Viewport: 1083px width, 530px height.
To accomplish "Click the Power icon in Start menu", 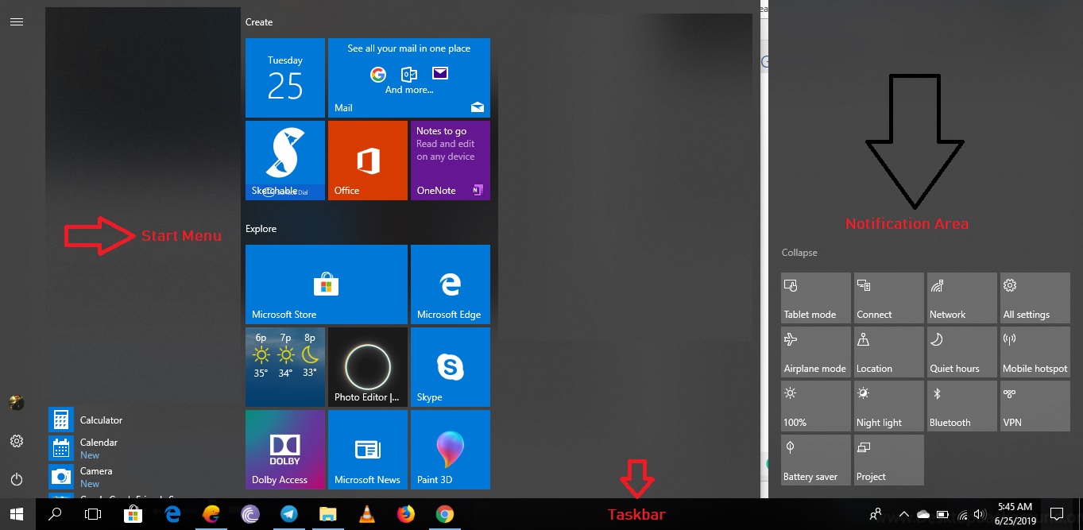I will [x=17, y=479].
